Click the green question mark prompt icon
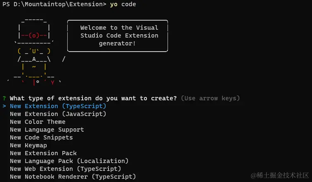The height and width of the screenshot is (182, 312). [4, 98]
